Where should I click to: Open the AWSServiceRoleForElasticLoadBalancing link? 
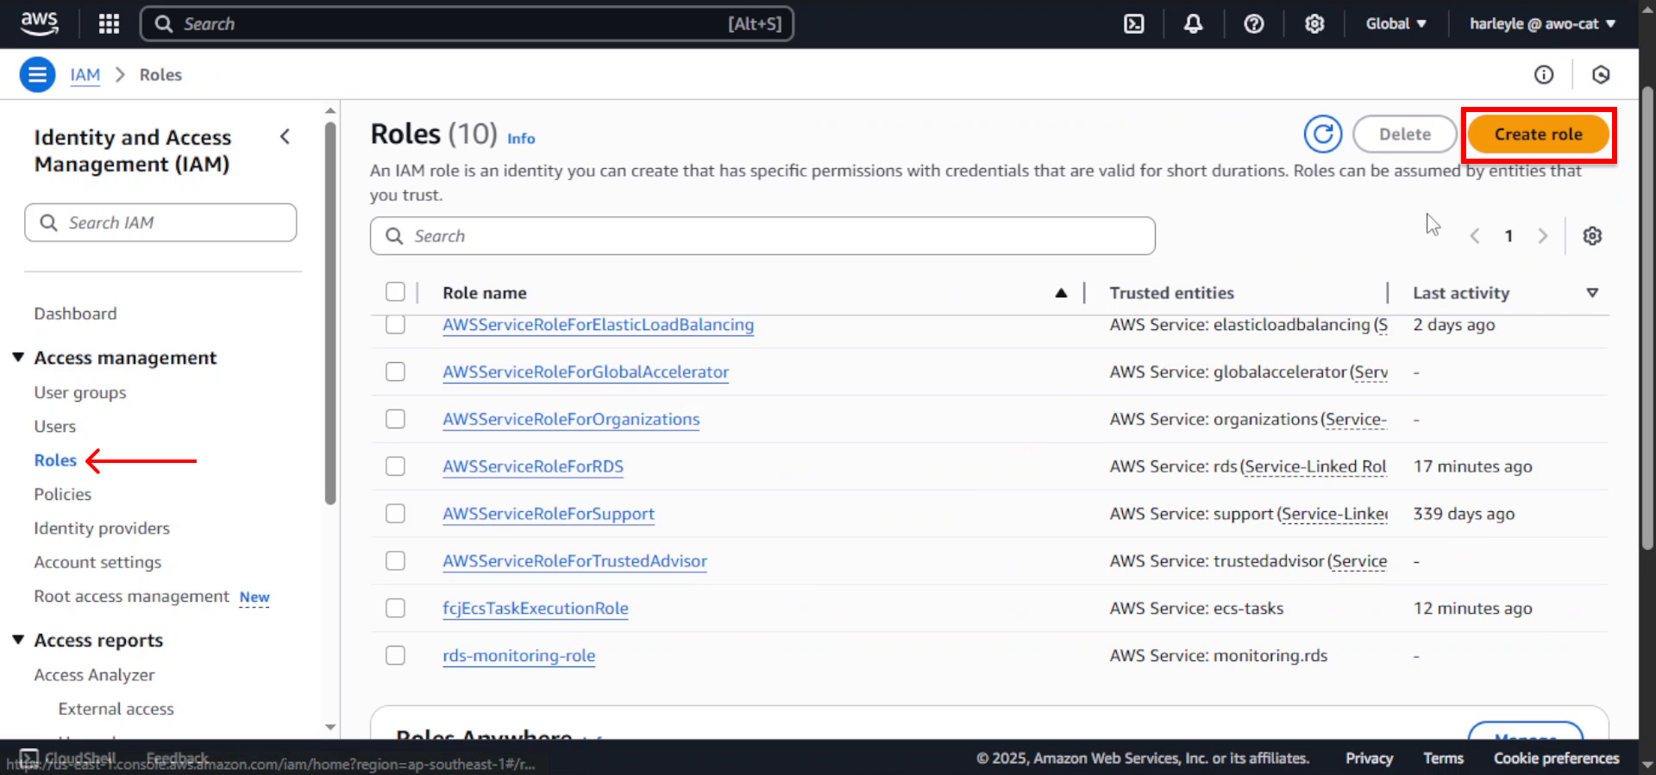598,325
